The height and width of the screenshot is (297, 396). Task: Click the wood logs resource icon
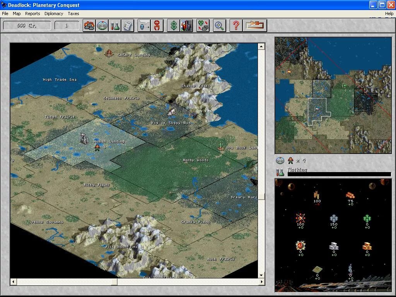tap(350, 195)
